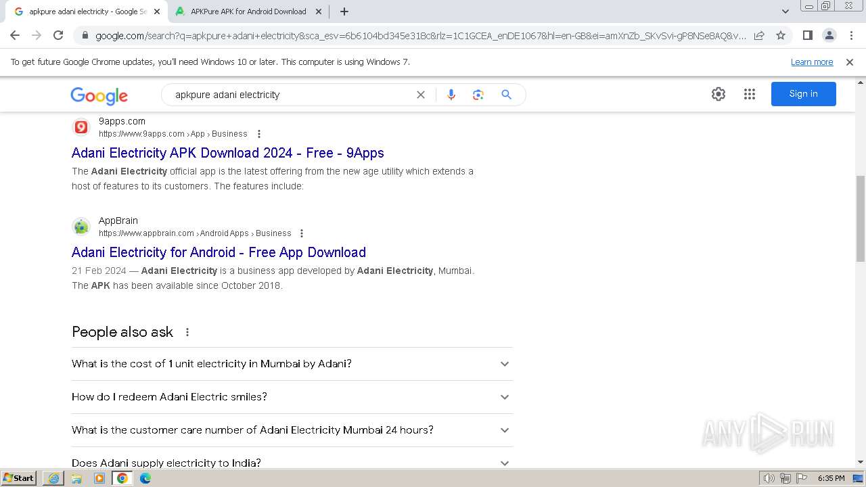Click the AppBrain site favicon
The height and width of the screenshot is (487, 866).
[x=81, y=226]
